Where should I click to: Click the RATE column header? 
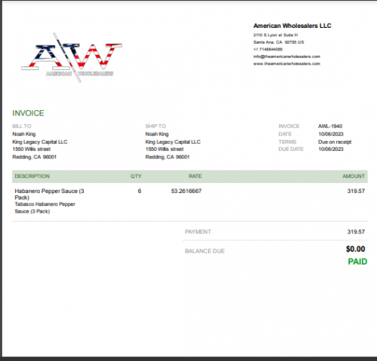click(x=195, y=176)
